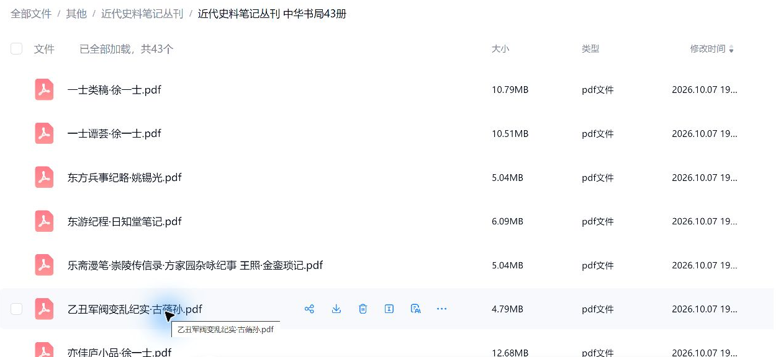The height and width of the screenshot is (357, 776).
Task: Go to 全部文件 breadcrumb
Action: click(x=31, y=14)
